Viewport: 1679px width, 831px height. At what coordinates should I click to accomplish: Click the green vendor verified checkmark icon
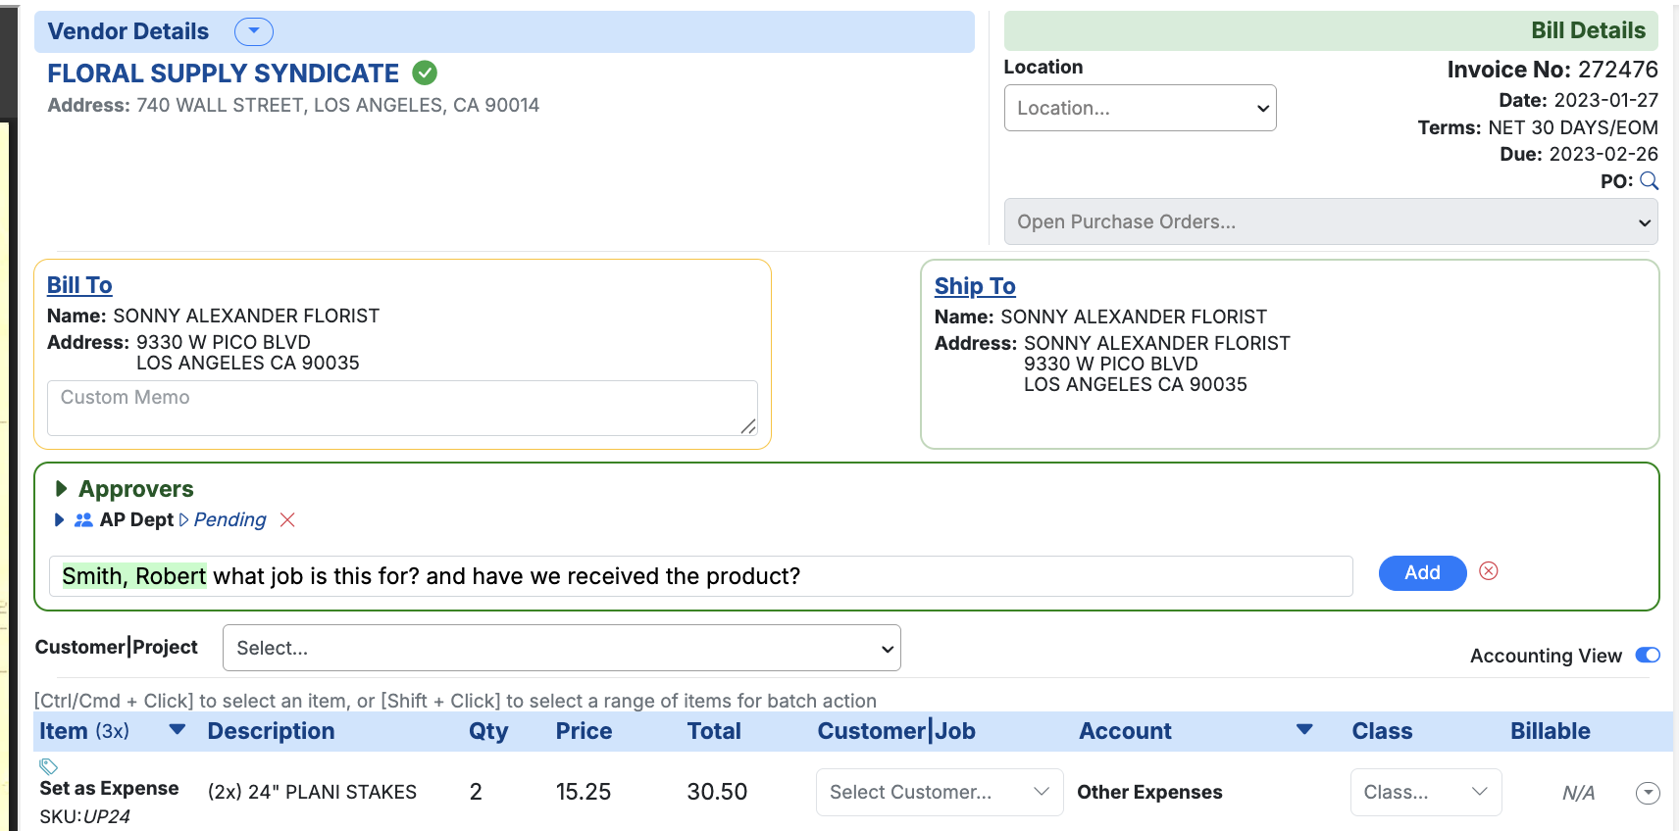tap(425, 73)
